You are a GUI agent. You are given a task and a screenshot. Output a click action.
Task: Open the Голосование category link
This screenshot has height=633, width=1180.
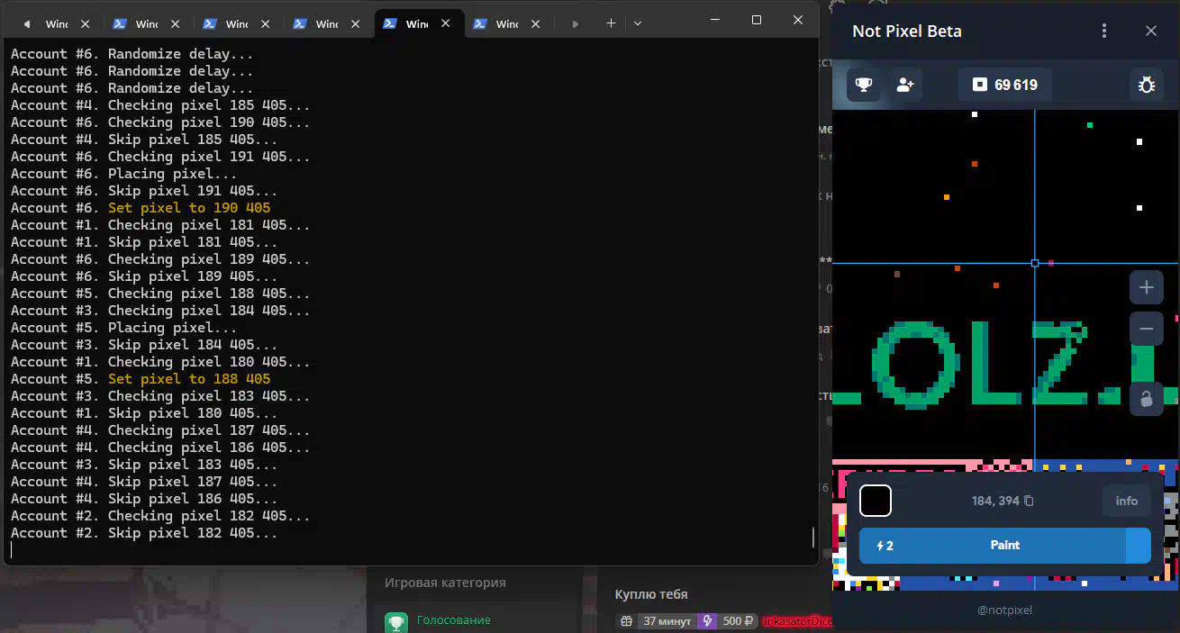(x=453, y=620)
